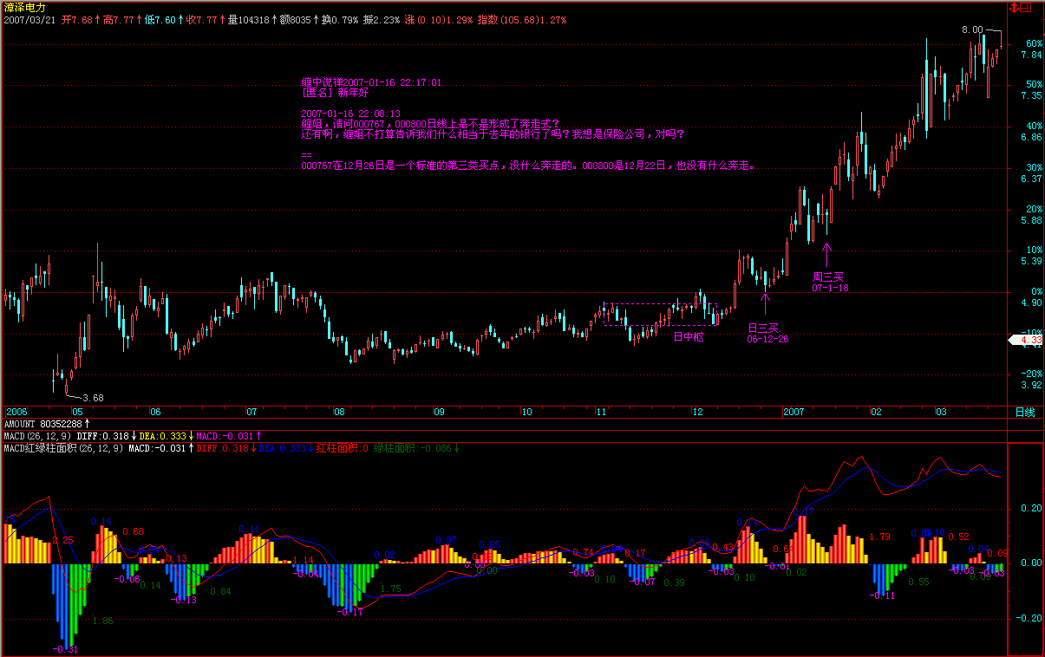1045x657 pixels.
Task: Click the stock name 漳泽电力
Action: [x=24, y=7]
